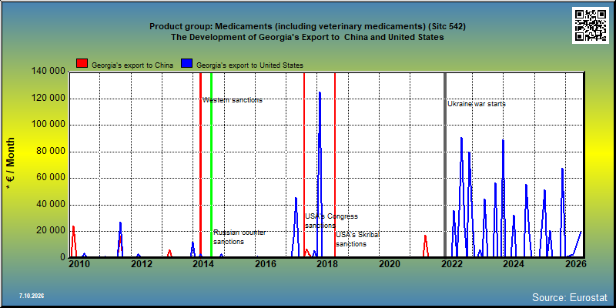Click the chart title mentioning Sitc 542

pyautogui.click(x=307, y=26)
